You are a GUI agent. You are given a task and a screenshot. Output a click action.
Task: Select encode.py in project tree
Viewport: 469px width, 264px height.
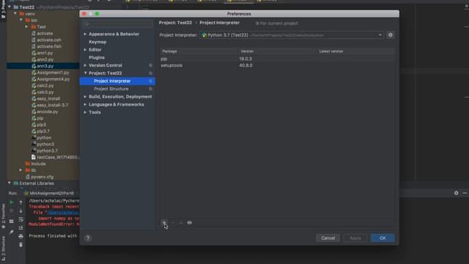47,111
